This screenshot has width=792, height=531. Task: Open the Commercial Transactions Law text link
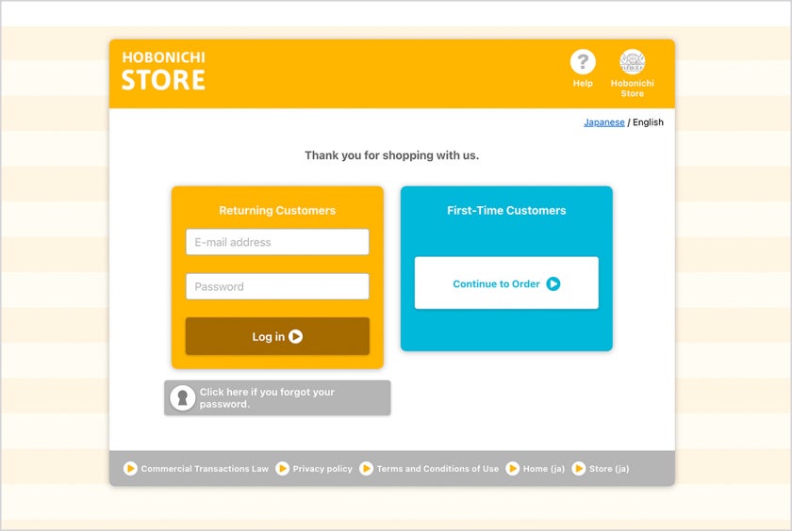click(x=205, y=469)
